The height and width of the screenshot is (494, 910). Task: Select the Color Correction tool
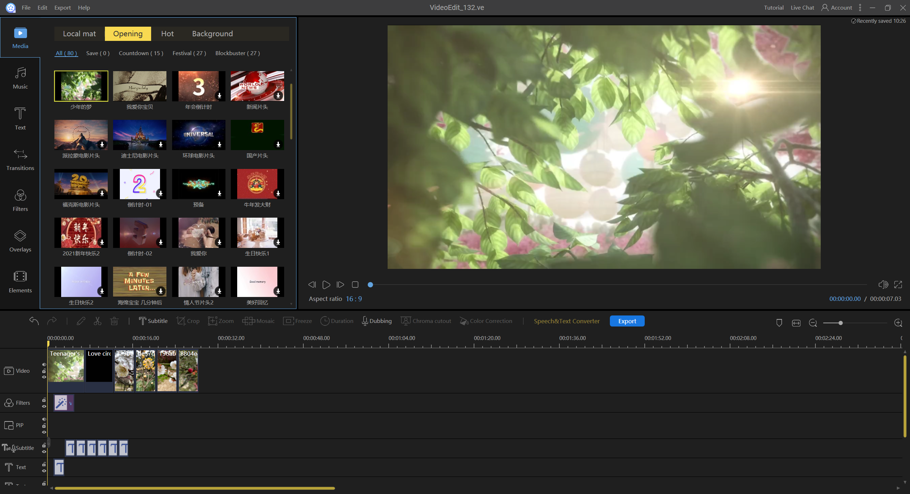pos(486,321)
